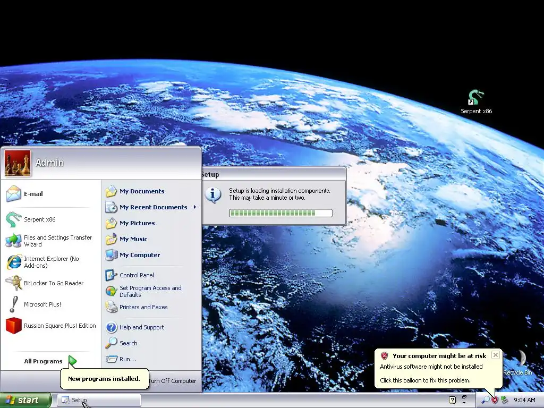Open Set Program Access and Defaults

151,291
